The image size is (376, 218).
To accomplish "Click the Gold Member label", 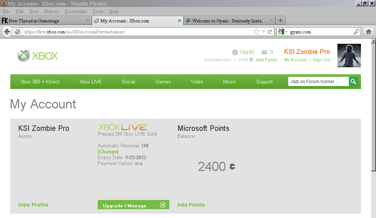I will 218,60.
